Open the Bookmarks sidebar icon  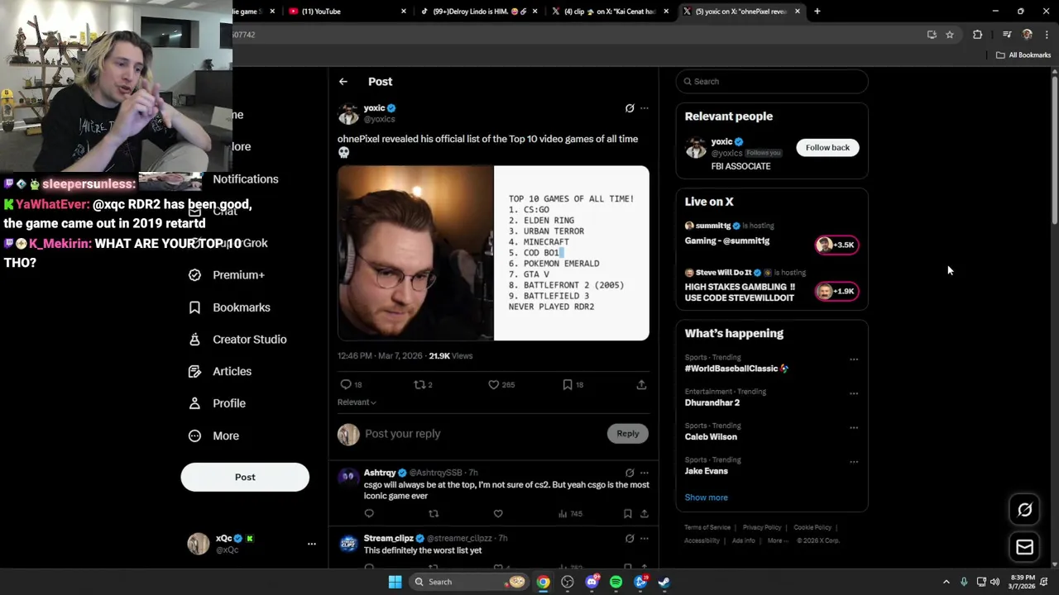pos(194,307)
